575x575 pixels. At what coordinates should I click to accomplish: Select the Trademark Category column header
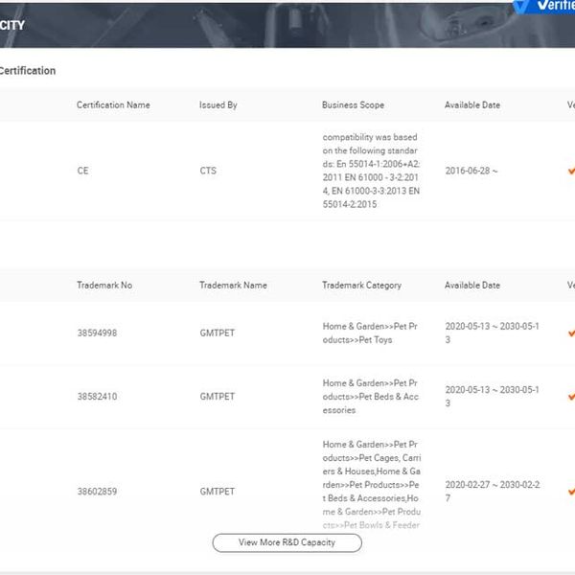[x=361, y=285]
